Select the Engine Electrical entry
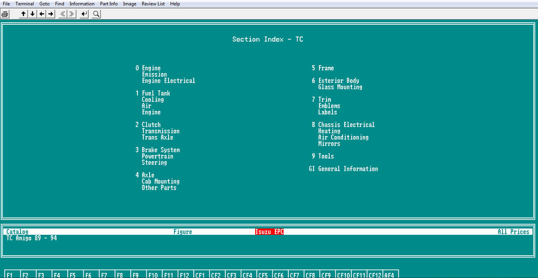The image size is (538, 278). pyautogui.click(x=169, y=81)
